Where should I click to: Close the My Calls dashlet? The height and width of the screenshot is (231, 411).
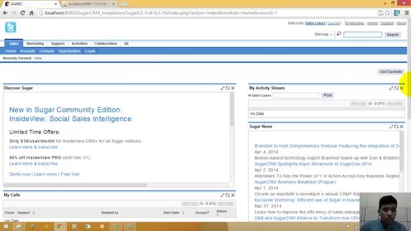coord(232,195)
